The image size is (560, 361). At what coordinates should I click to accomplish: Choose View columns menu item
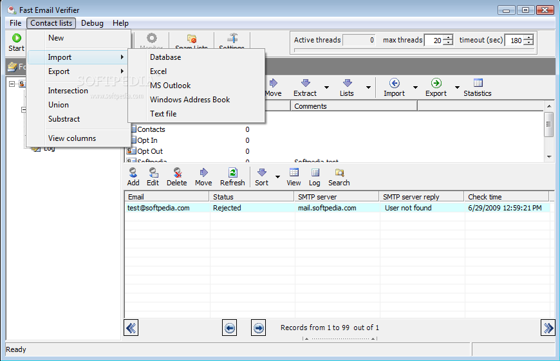click(x=79, y=138)
